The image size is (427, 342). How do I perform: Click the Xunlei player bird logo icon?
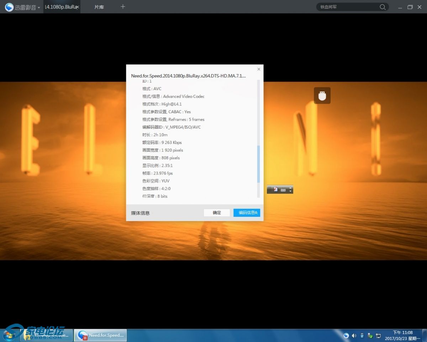pyautogui.click(x=9, y=7)
